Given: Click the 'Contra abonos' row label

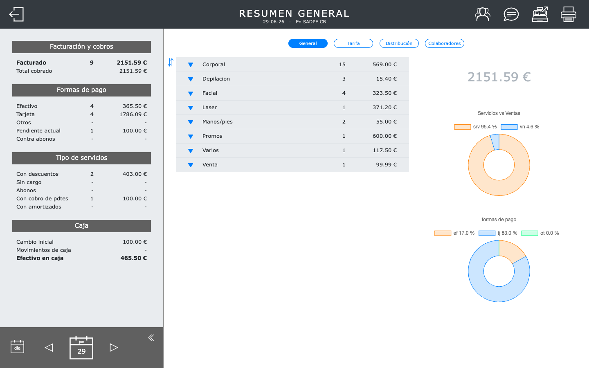Looking at the screenshot, I should tap(36, 139).
